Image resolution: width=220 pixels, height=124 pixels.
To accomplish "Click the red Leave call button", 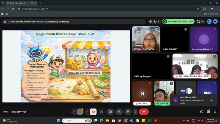I will click(144, 112).
